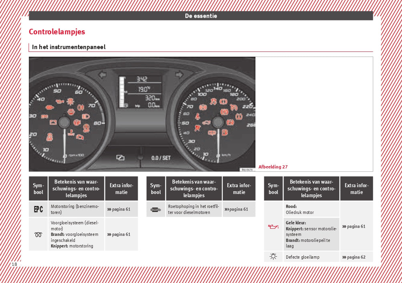The image size is (402, 283).
Task: Click the display toggle icon beside 0.0/SET
Action: click(120, 158)
